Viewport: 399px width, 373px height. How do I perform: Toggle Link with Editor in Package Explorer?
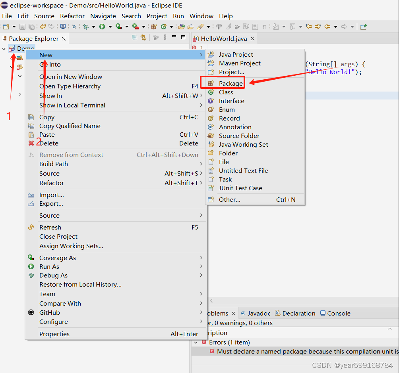pyautogui.click(x=143, y=37)
